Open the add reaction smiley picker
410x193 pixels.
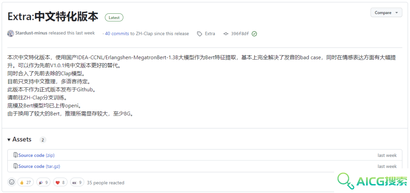(11, 182)
